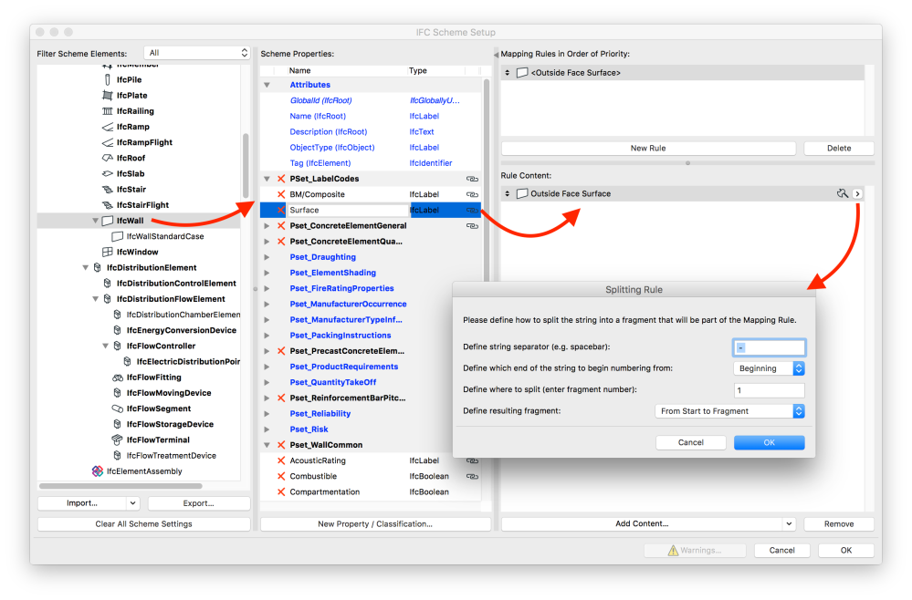This screenshot has width=912, height=600.
Task: Select the IfcFlowFitting icon
Action: click(x=118, y=378)
